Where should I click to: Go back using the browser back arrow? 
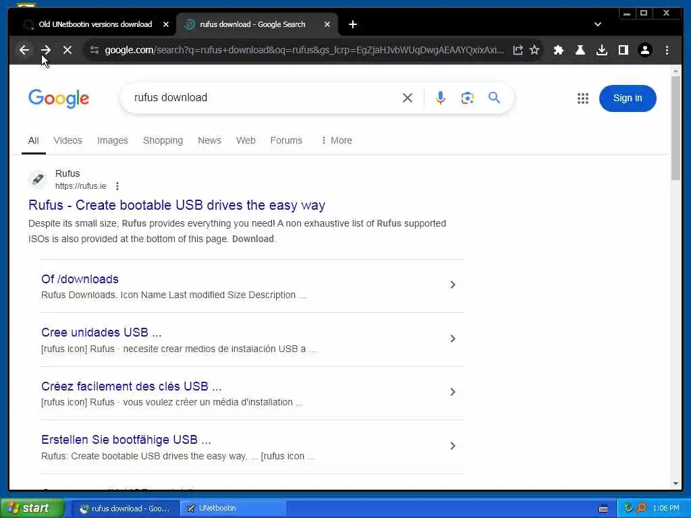24,50
